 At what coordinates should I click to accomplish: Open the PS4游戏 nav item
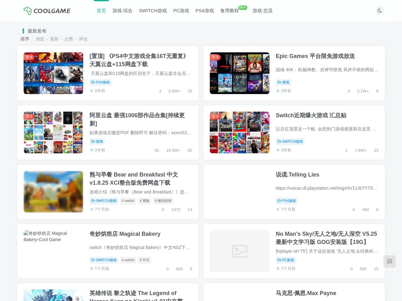point(204,11)
